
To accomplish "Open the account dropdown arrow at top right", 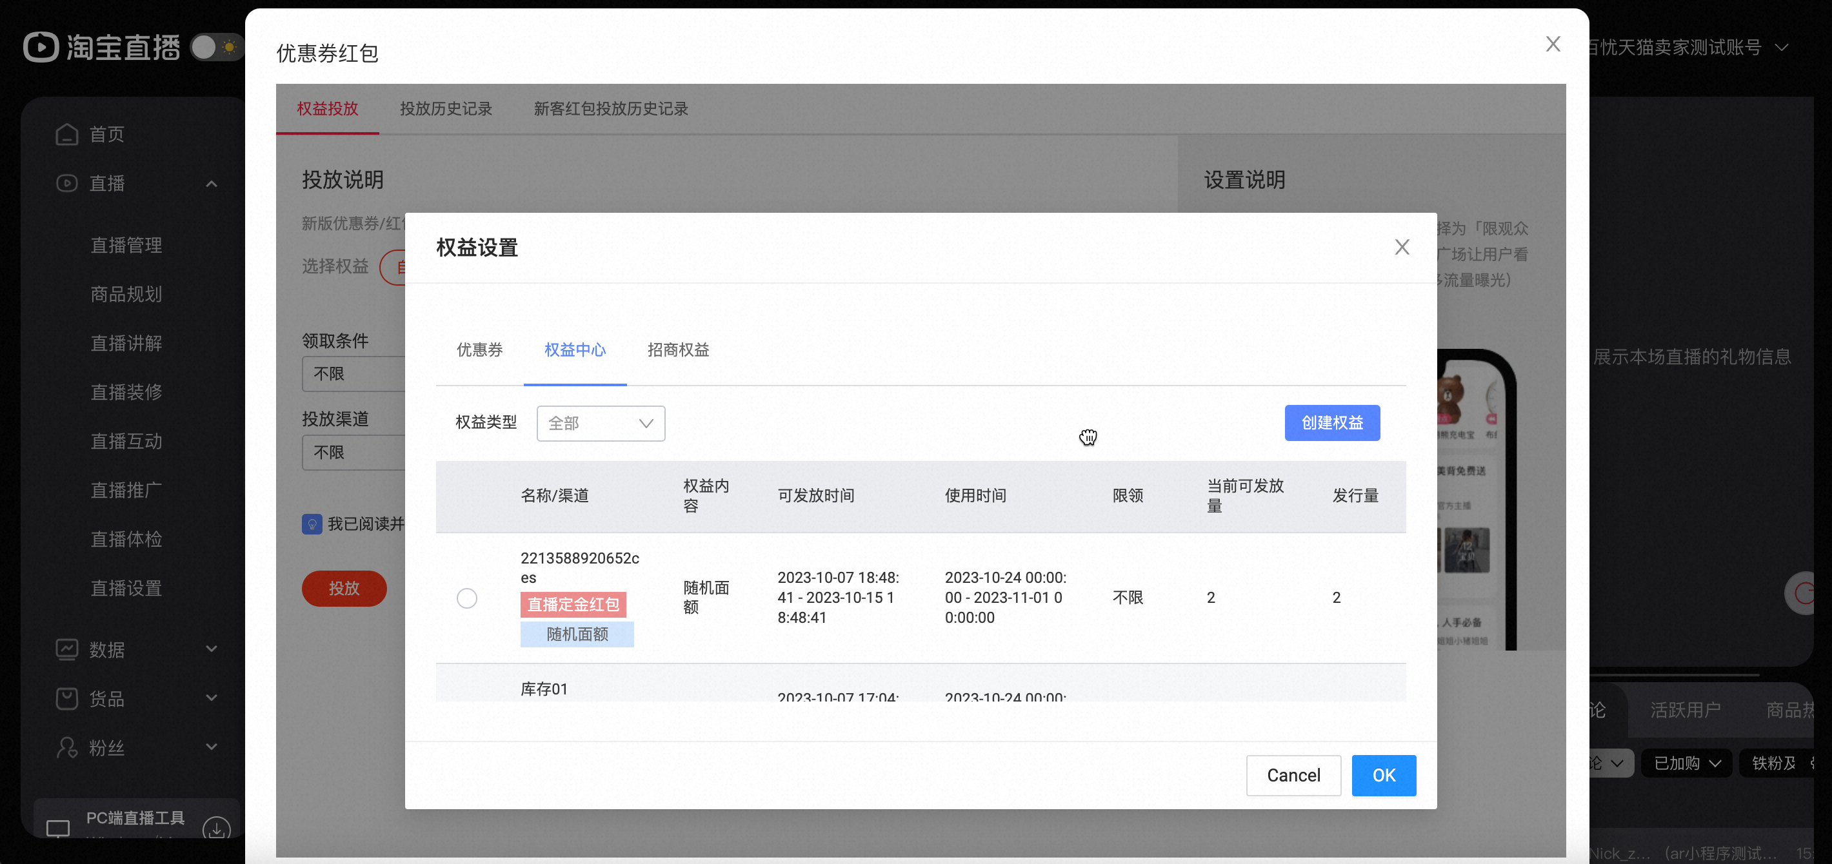I will point(1782,48).
